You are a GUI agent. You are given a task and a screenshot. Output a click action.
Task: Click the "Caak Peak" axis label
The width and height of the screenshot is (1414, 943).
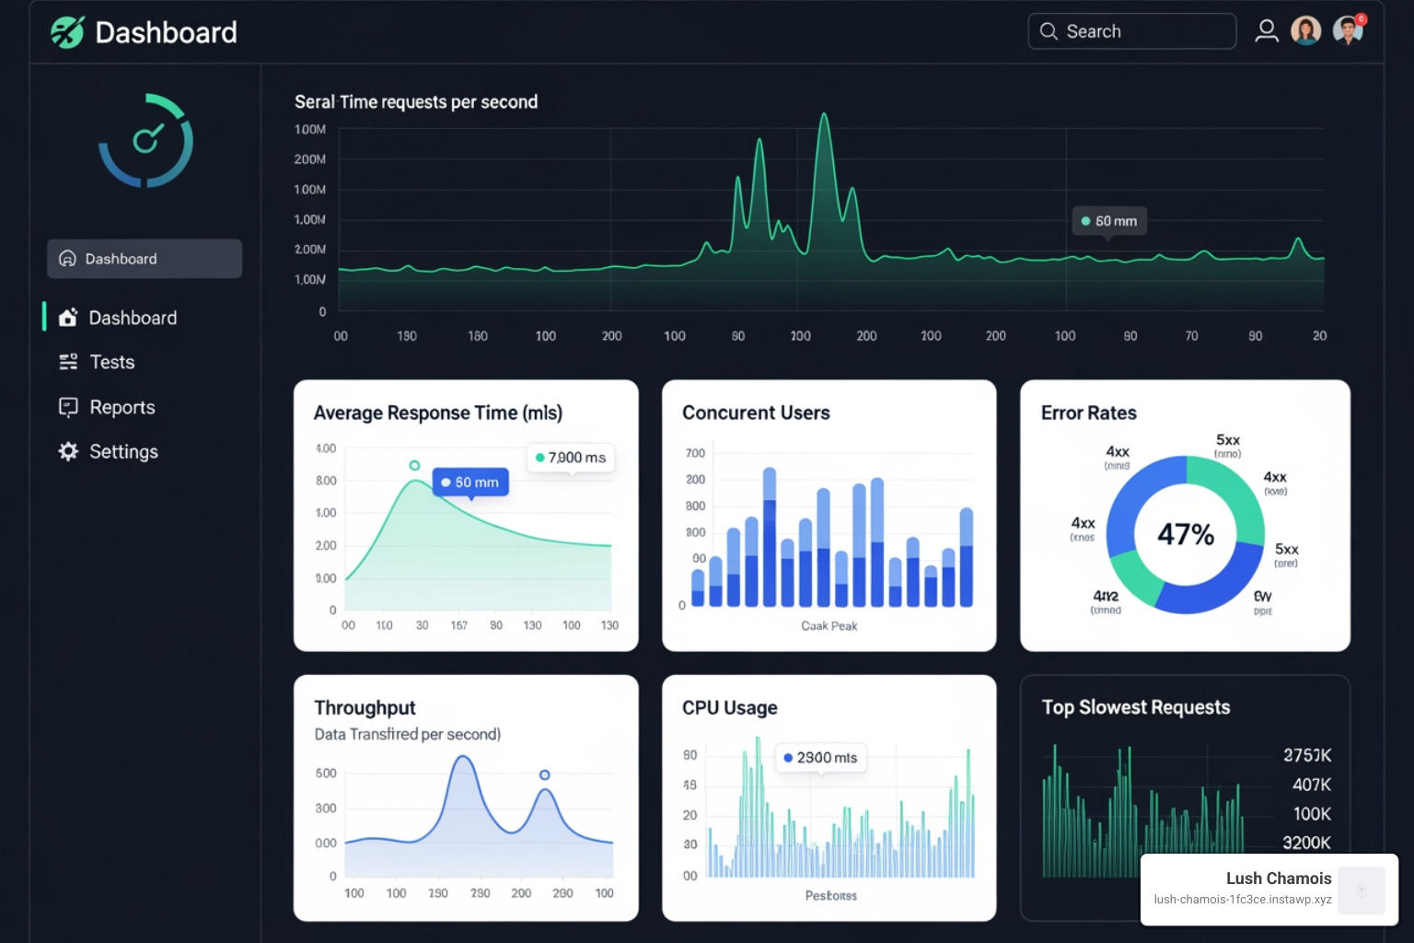(x=829, y=626)
